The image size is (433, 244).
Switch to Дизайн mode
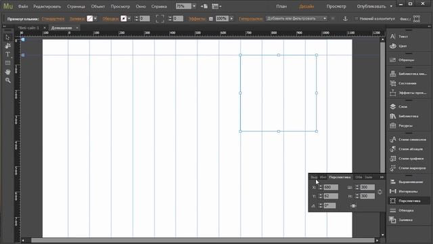pos(306,6)
